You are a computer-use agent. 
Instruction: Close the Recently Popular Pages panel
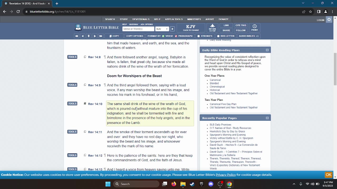point(267,118)
